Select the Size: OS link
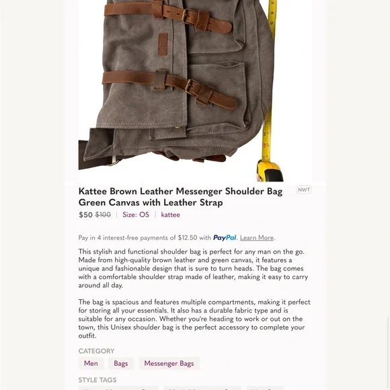The width and height of the screenshot is (390, 390). click(x=136, y=214)
